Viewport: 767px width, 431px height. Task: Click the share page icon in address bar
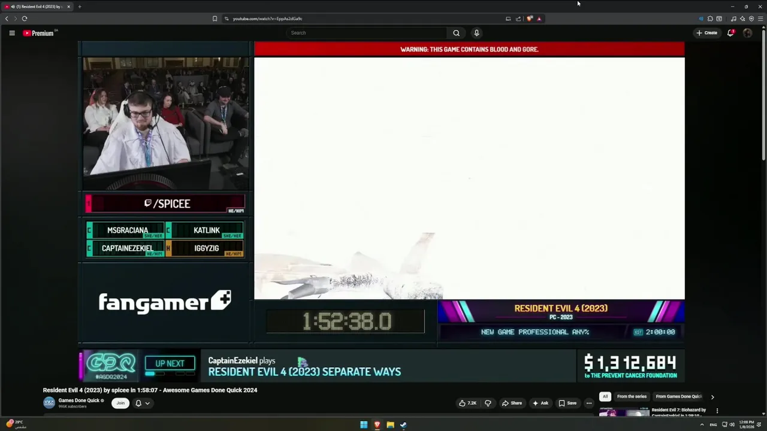pyautogui.click(x=518, y=19)
